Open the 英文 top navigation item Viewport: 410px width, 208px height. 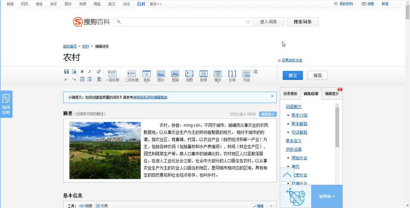[112, 4]
